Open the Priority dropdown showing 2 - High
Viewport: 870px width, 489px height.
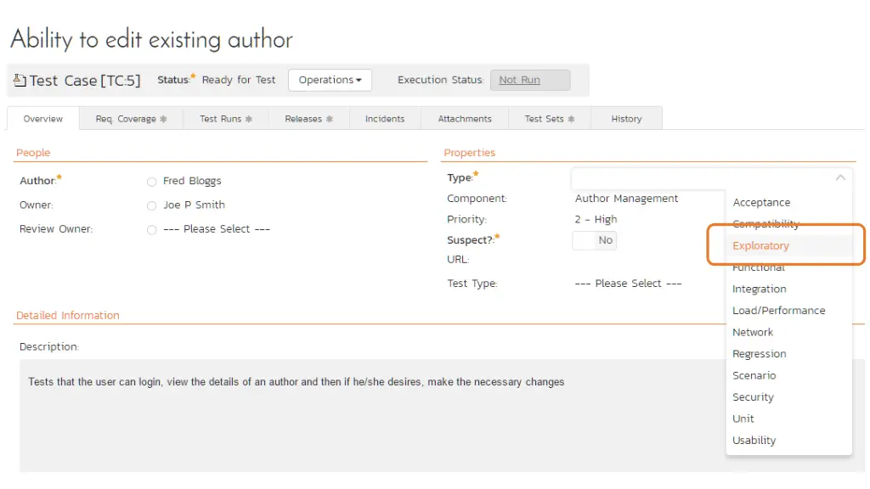(596, 219)
